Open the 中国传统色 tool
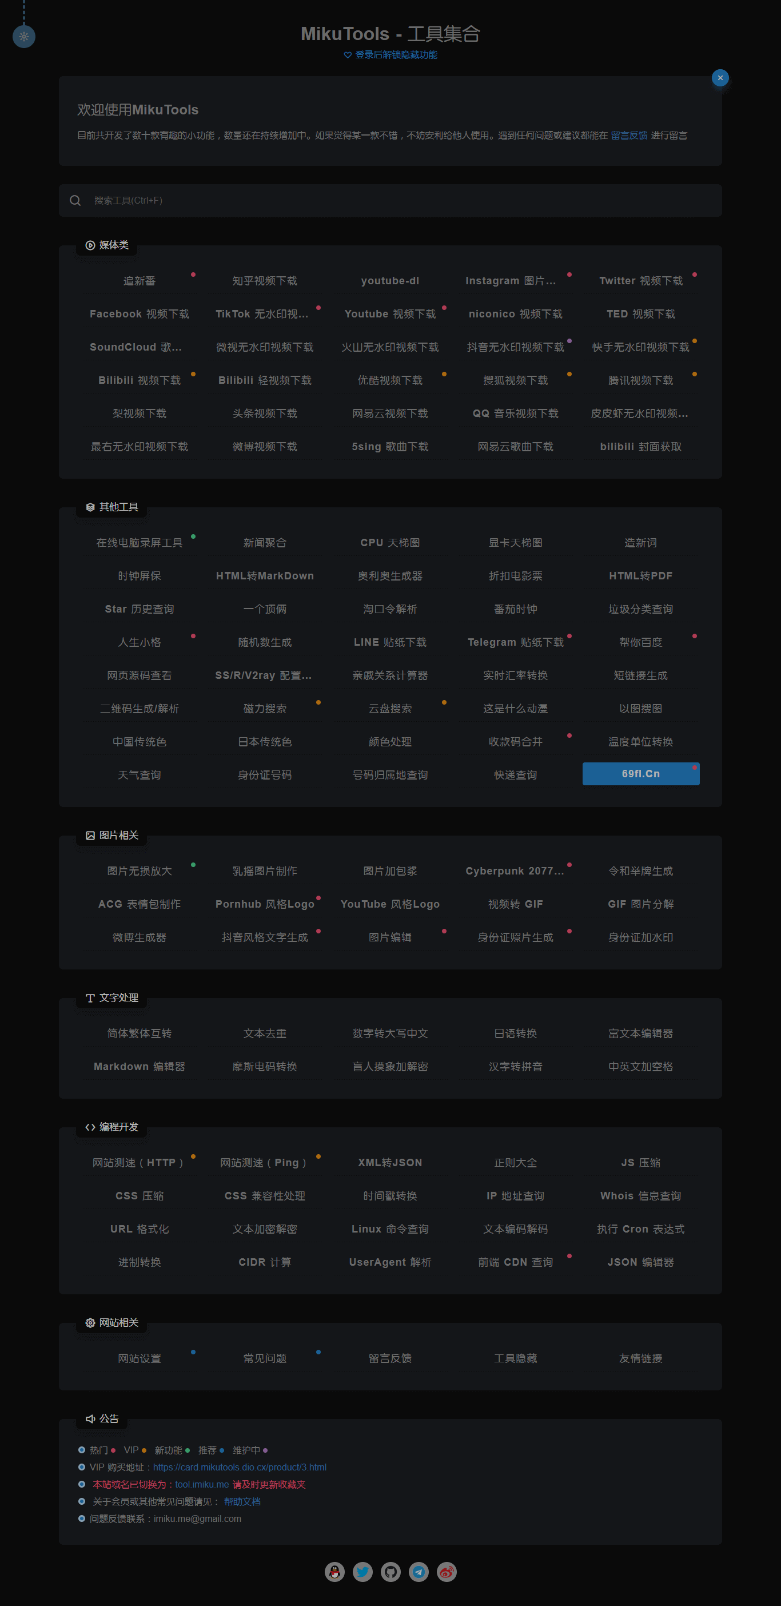This screenshot has height=1606, width=781. click(140, 742)
